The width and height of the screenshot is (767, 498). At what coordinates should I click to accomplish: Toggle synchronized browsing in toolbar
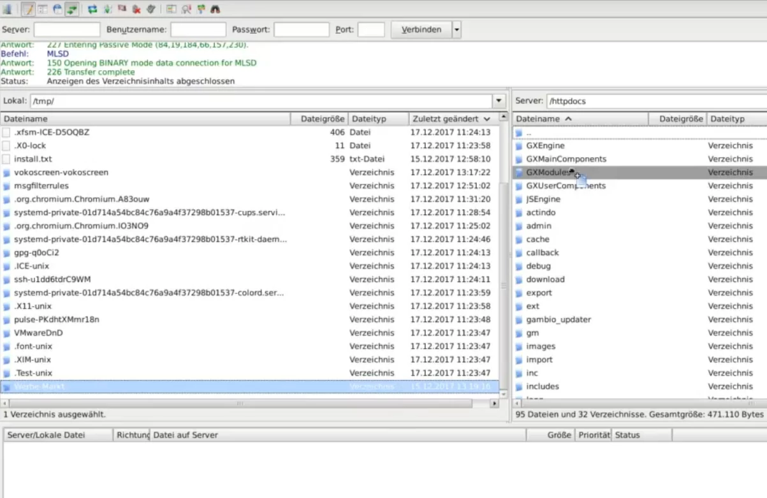click(201, 9)
